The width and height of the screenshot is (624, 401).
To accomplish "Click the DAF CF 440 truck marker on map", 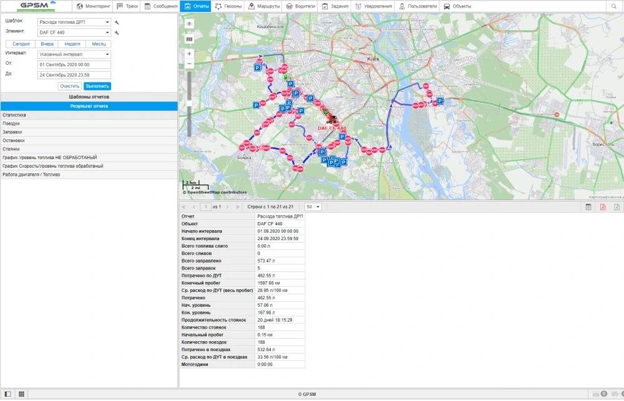I will pyautogui.click(x=333, y=120).
